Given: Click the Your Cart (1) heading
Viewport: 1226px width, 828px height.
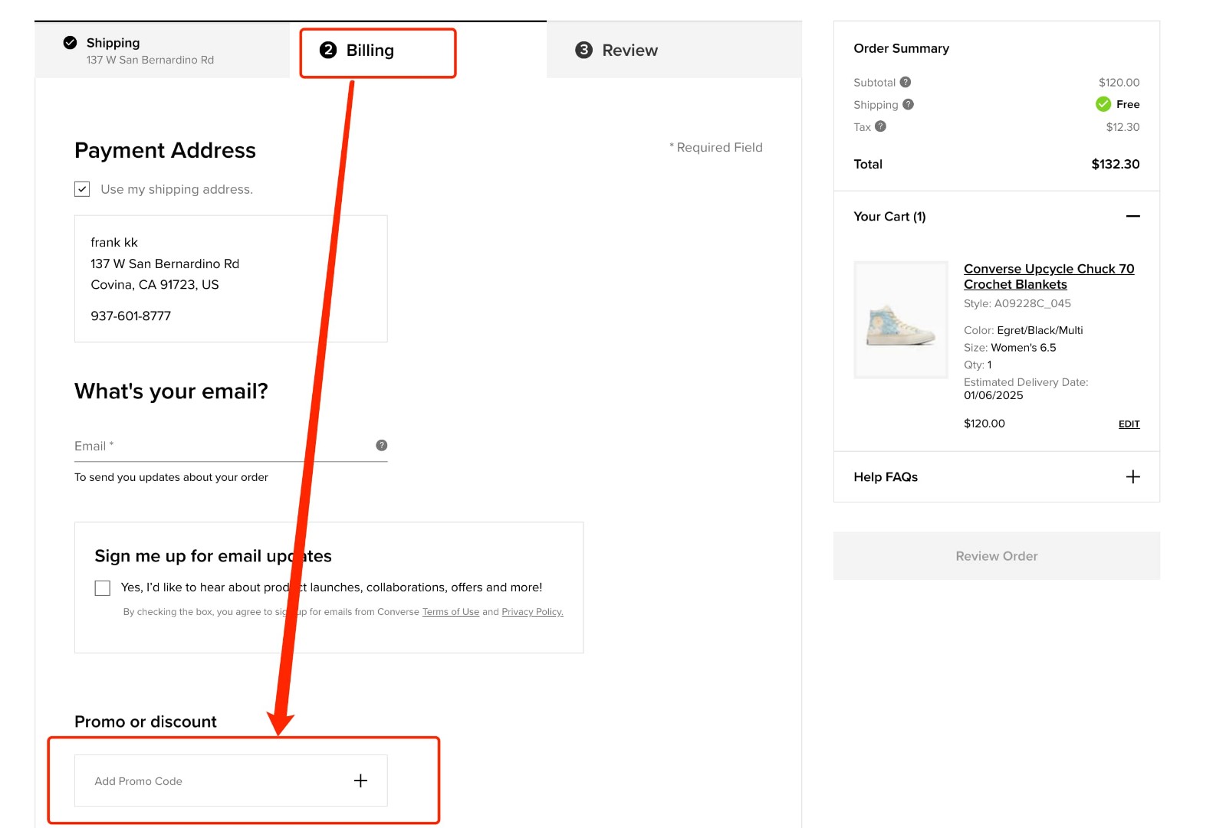Looking at the screenshot, I should point(889,217).
